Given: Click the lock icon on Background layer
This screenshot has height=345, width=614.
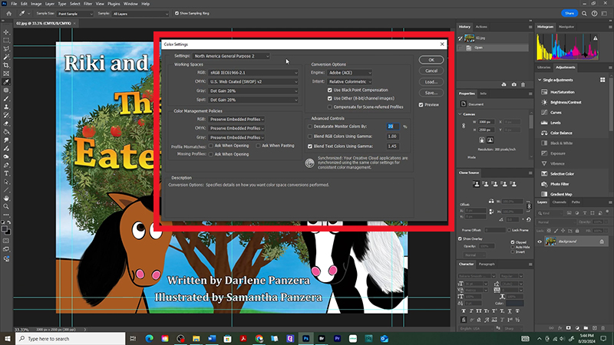Looking at the screenshot, I should (x=602, y=242).
